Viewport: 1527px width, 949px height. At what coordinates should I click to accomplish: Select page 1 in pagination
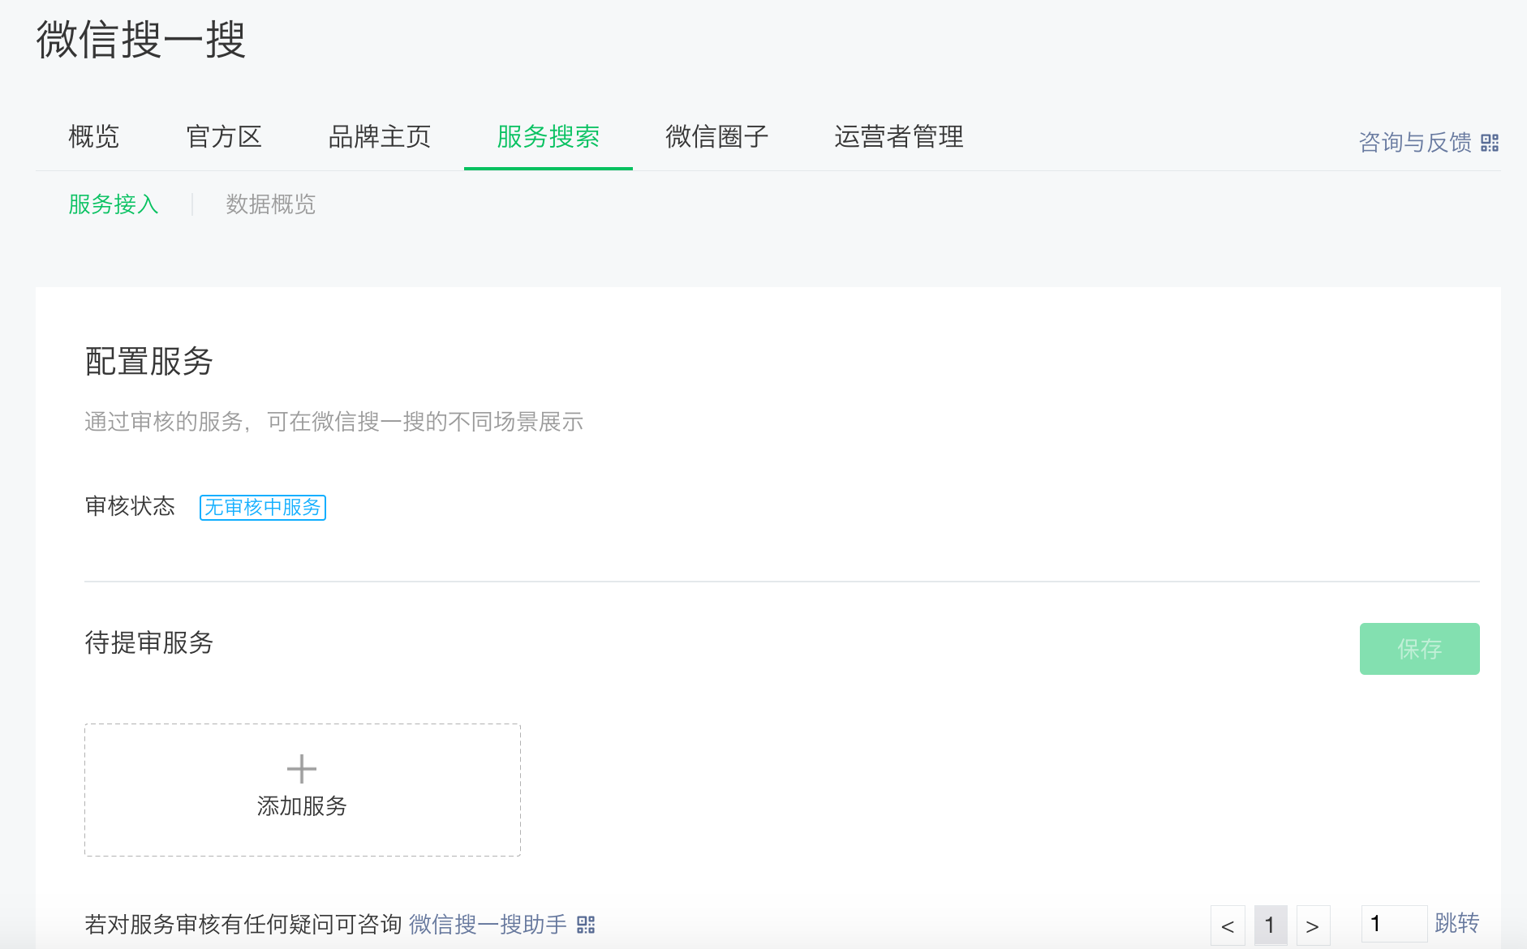pos(1271,925)
